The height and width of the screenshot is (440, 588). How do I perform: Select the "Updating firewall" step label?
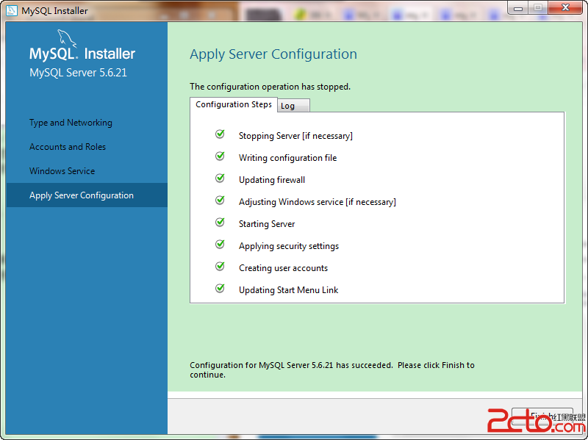point(272,180)
